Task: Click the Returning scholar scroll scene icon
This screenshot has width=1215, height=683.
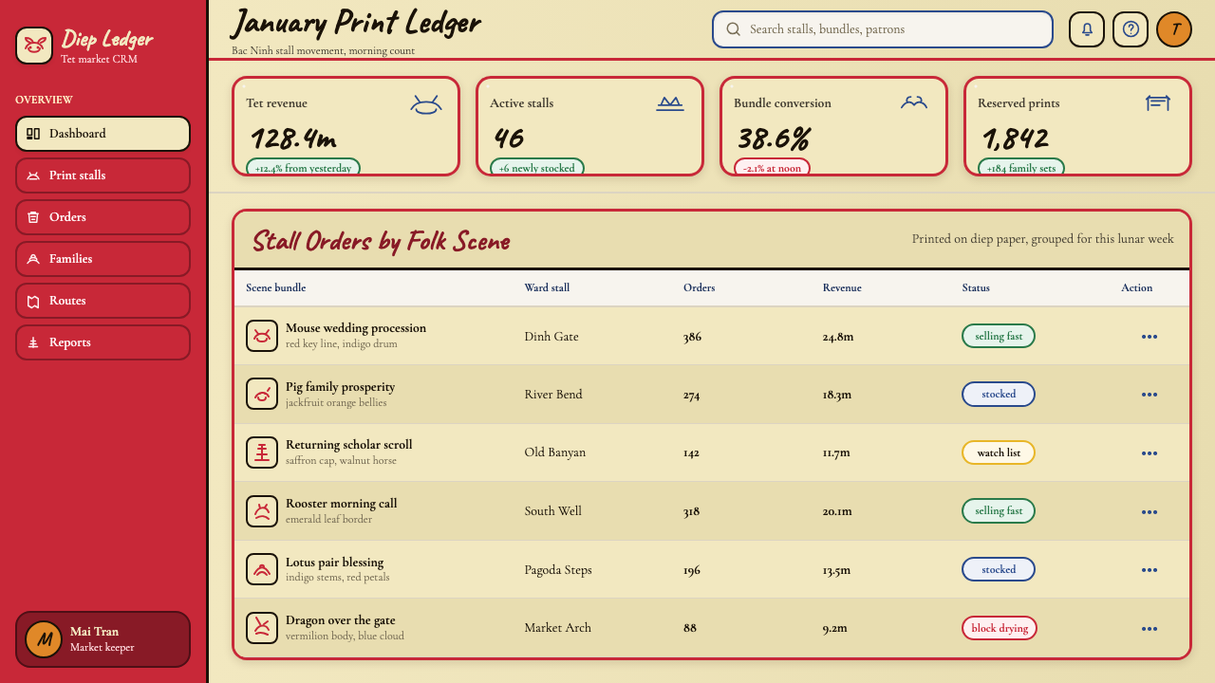Action: click(262, 452)
